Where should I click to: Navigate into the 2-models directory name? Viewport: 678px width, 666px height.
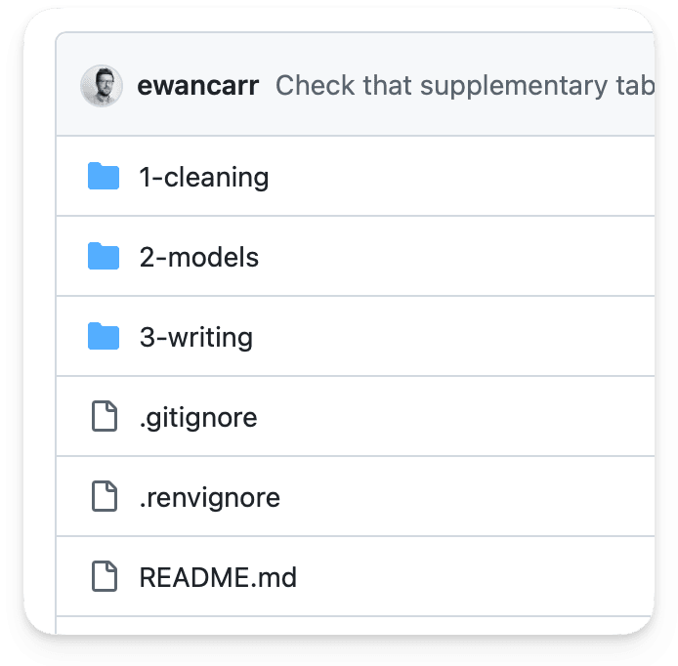pyautogui.click(x=198, y=257)
